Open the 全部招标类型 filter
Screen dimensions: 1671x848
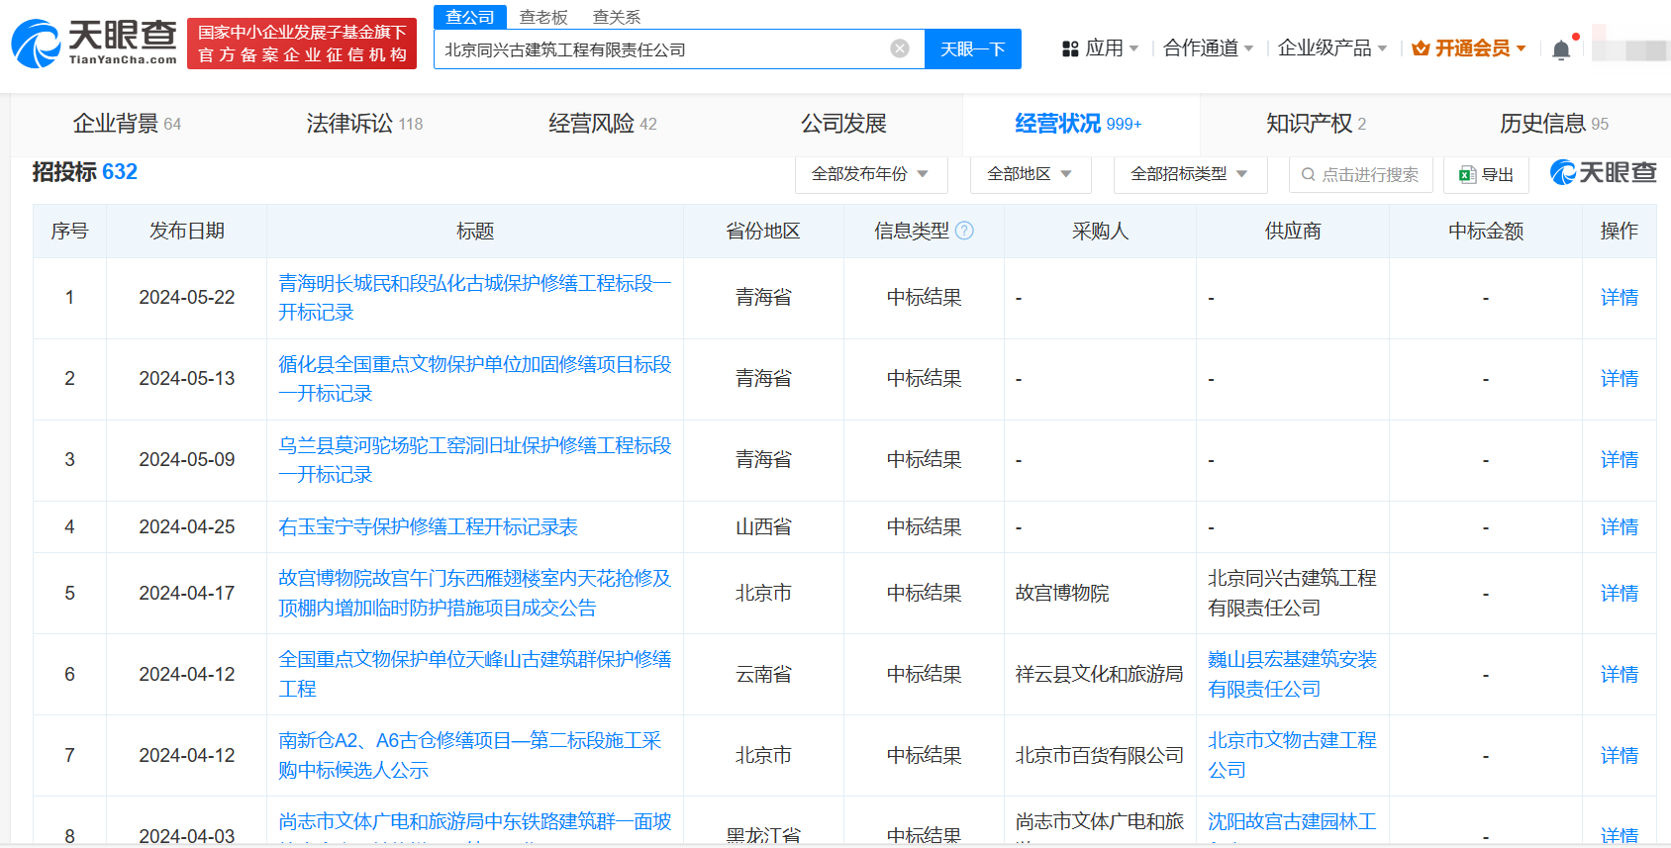(x=1190, y=174)
